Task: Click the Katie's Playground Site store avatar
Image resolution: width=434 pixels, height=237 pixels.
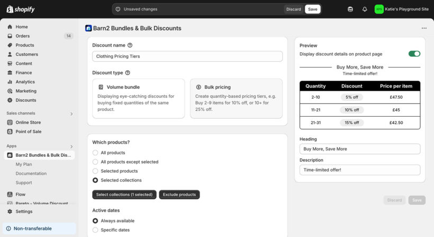Action: coord(379,9)
